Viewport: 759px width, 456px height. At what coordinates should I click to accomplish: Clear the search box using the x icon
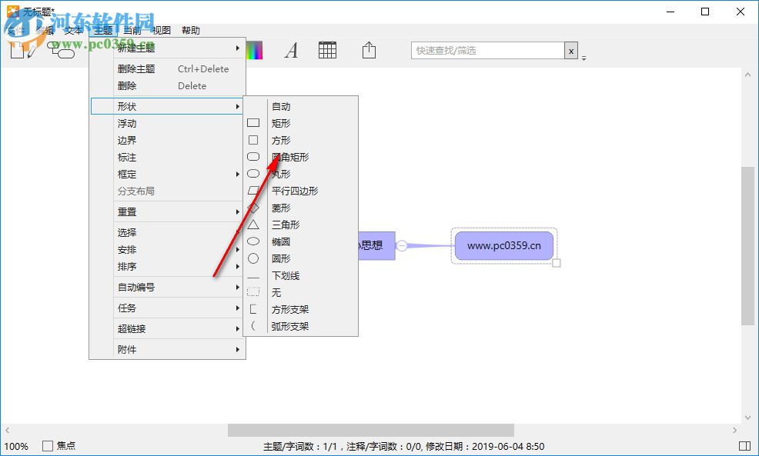click(x=572, y=49)
